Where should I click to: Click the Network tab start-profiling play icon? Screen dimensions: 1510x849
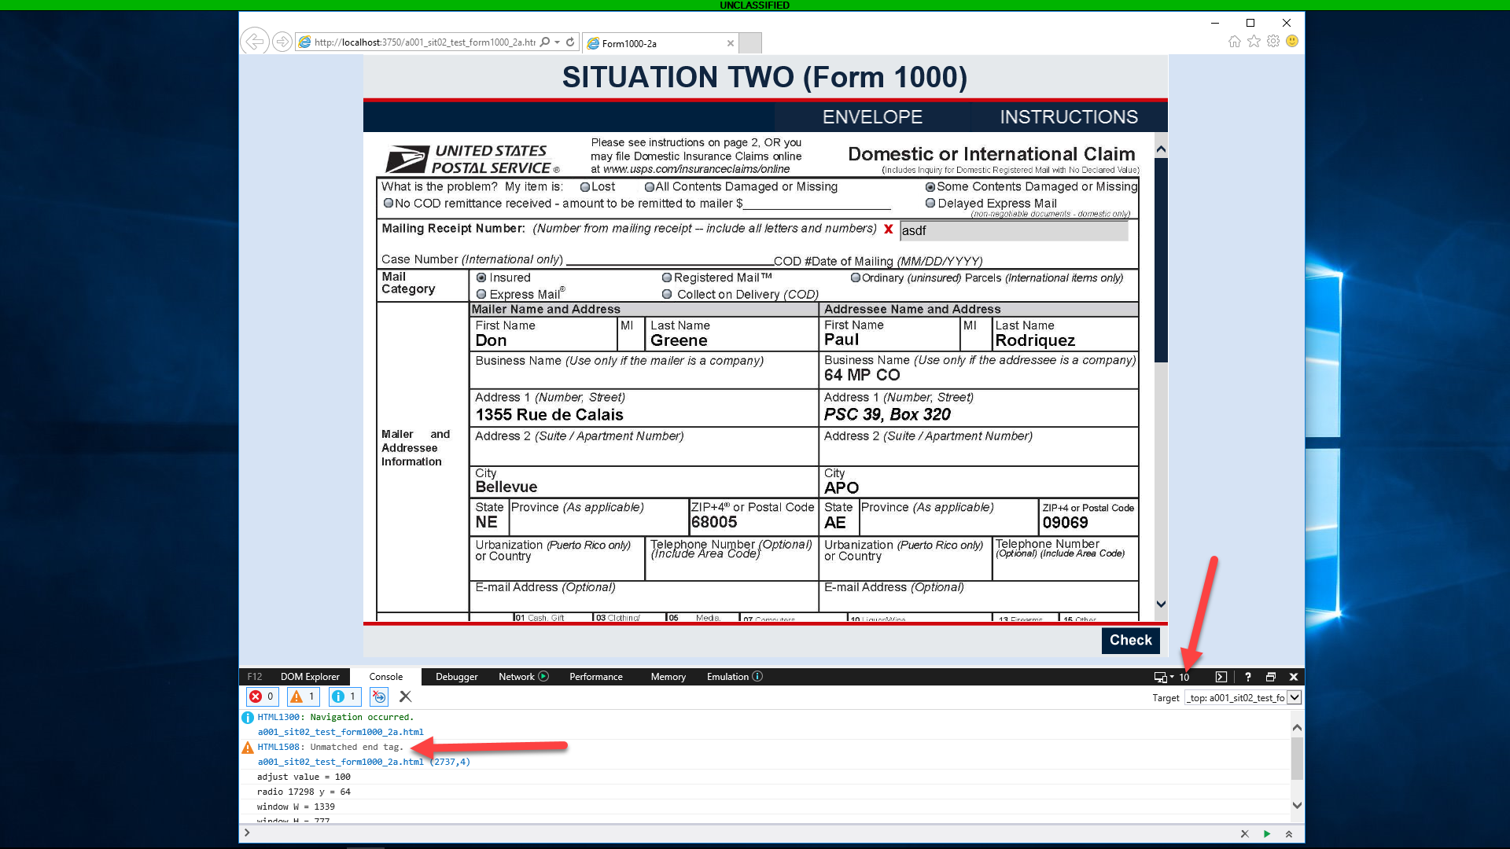pos(543,677)
